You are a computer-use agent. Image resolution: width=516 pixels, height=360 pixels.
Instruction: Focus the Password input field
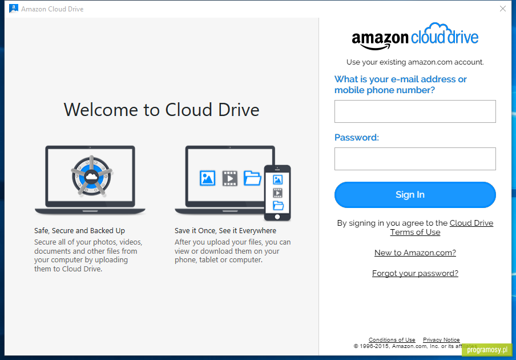click(415, 159)
